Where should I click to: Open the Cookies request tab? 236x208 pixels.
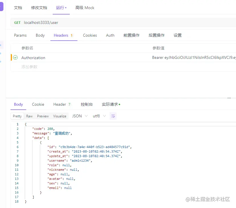pos(90,35)
